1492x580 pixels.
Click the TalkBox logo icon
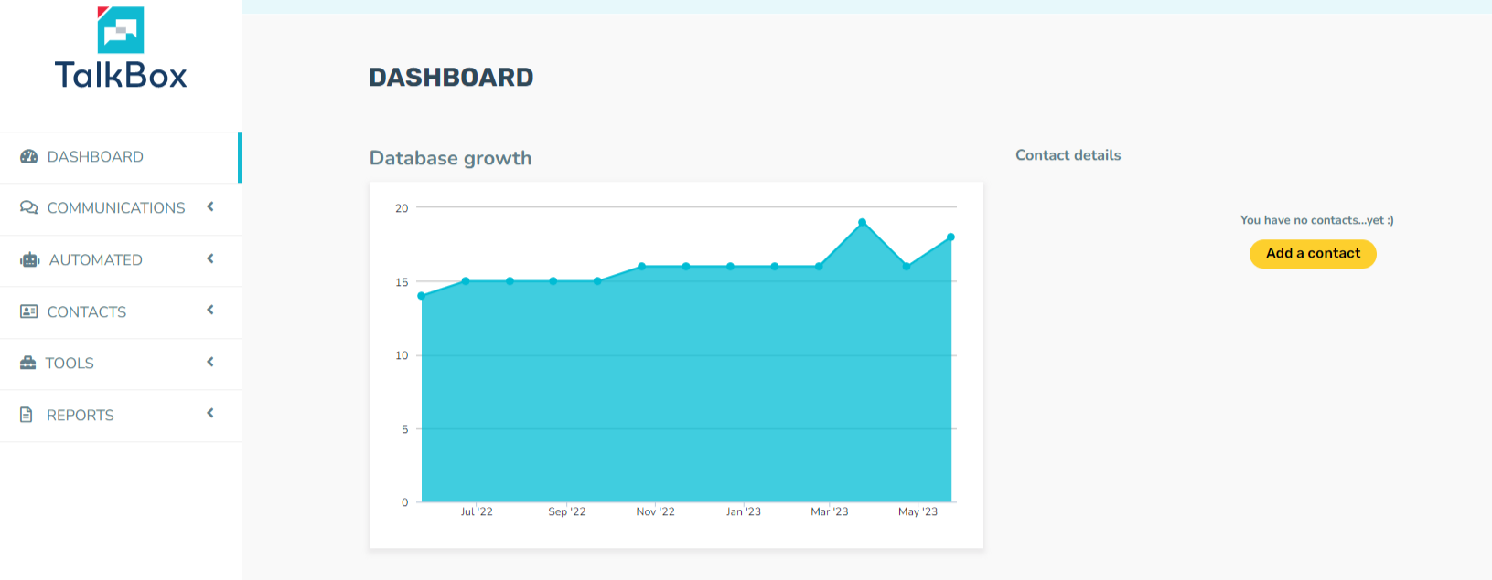click(121, 29)
